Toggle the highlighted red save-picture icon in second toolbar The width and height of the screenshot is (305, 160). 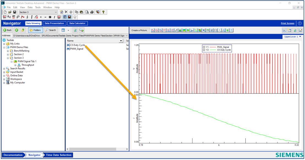(x=69, y=17)
